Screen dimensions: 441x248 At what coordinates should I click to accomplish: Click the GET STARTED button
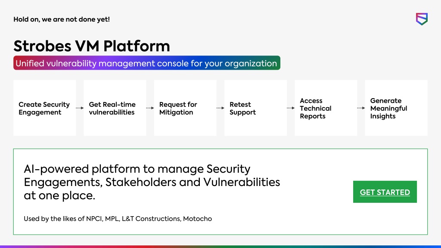click(x=385, y=192)
